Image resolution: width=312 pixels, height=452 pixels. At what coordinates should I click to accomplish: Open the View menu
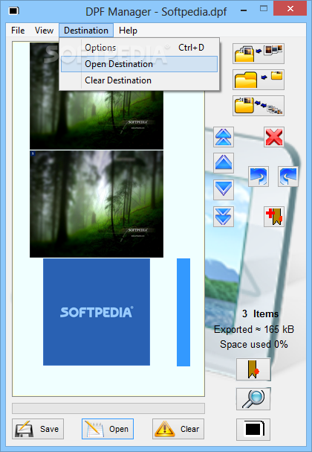44,31
